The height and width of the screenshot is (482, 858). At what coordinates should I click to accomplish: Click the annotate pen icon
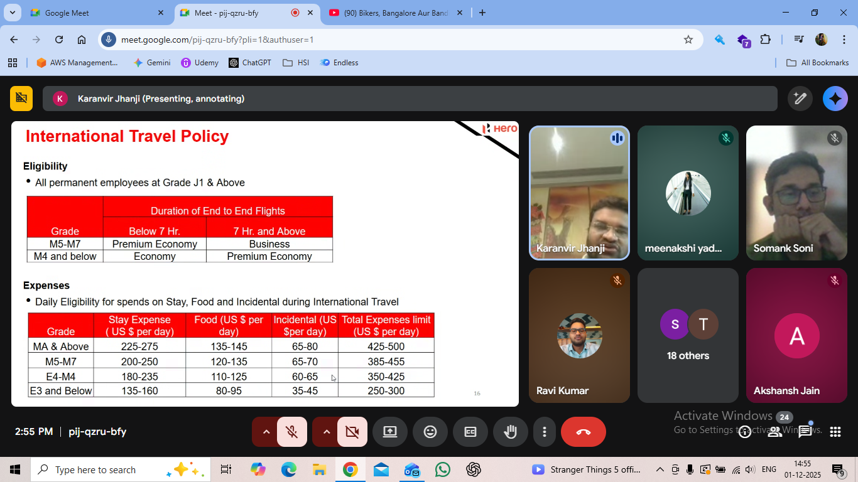coord(800,99)
